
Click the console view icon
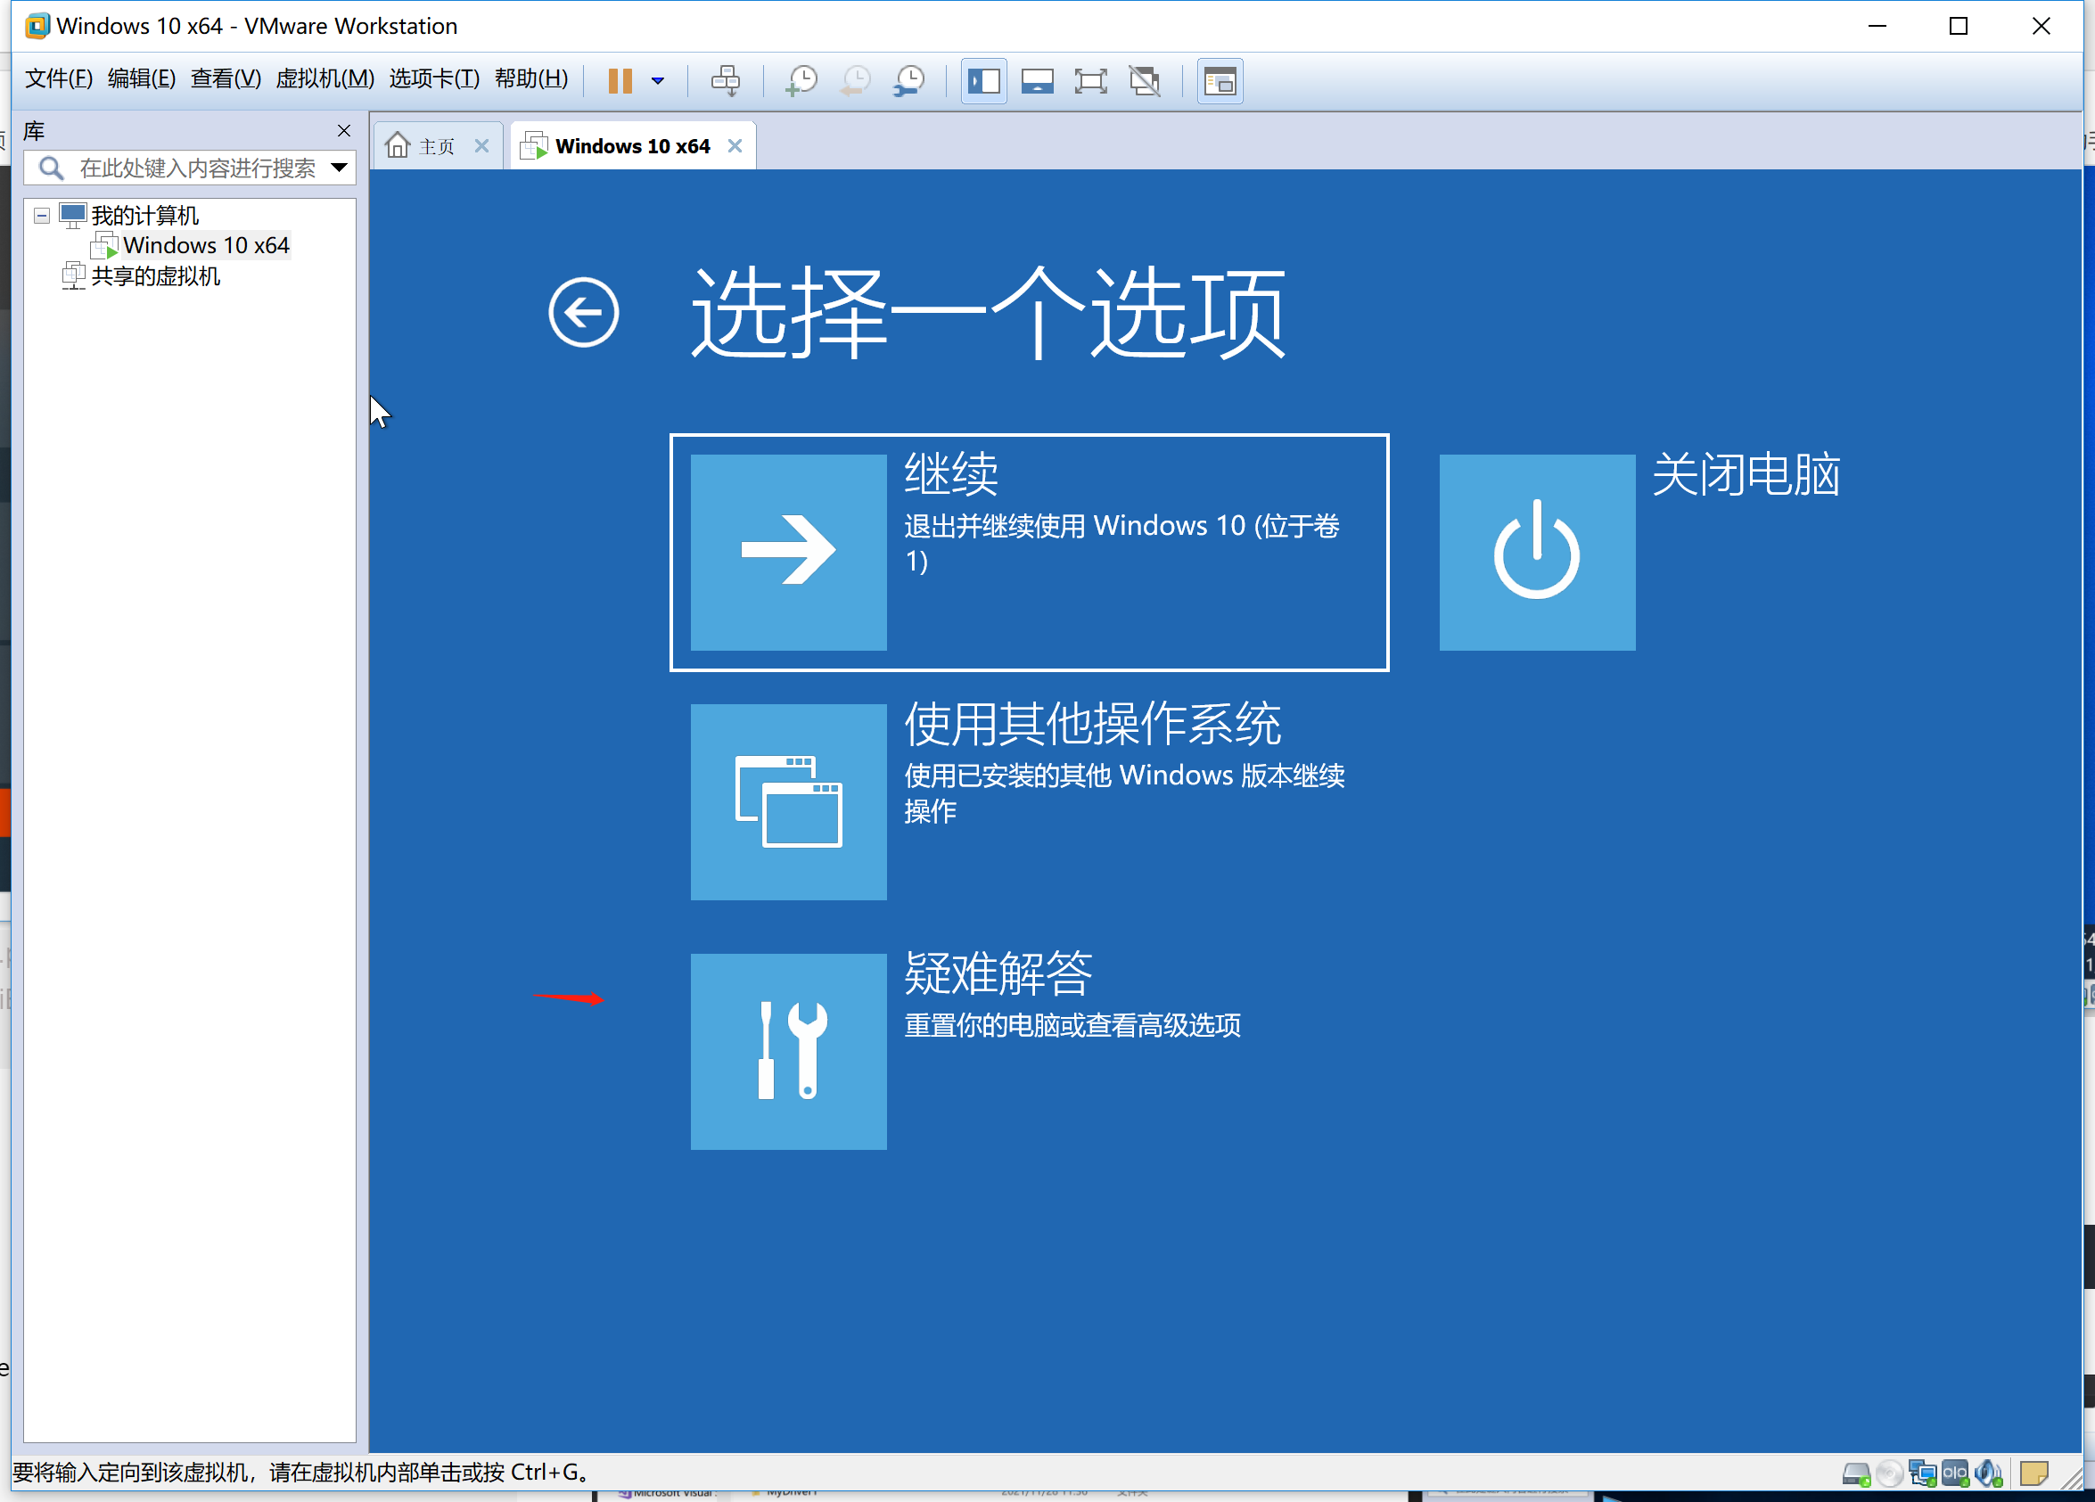[x=1220, y=81]
